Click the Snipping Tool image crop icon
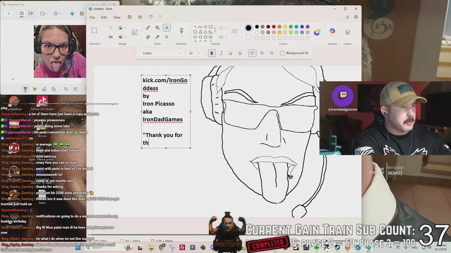The width and height of the screenshot is (451, 253). (x=66, y=89)
